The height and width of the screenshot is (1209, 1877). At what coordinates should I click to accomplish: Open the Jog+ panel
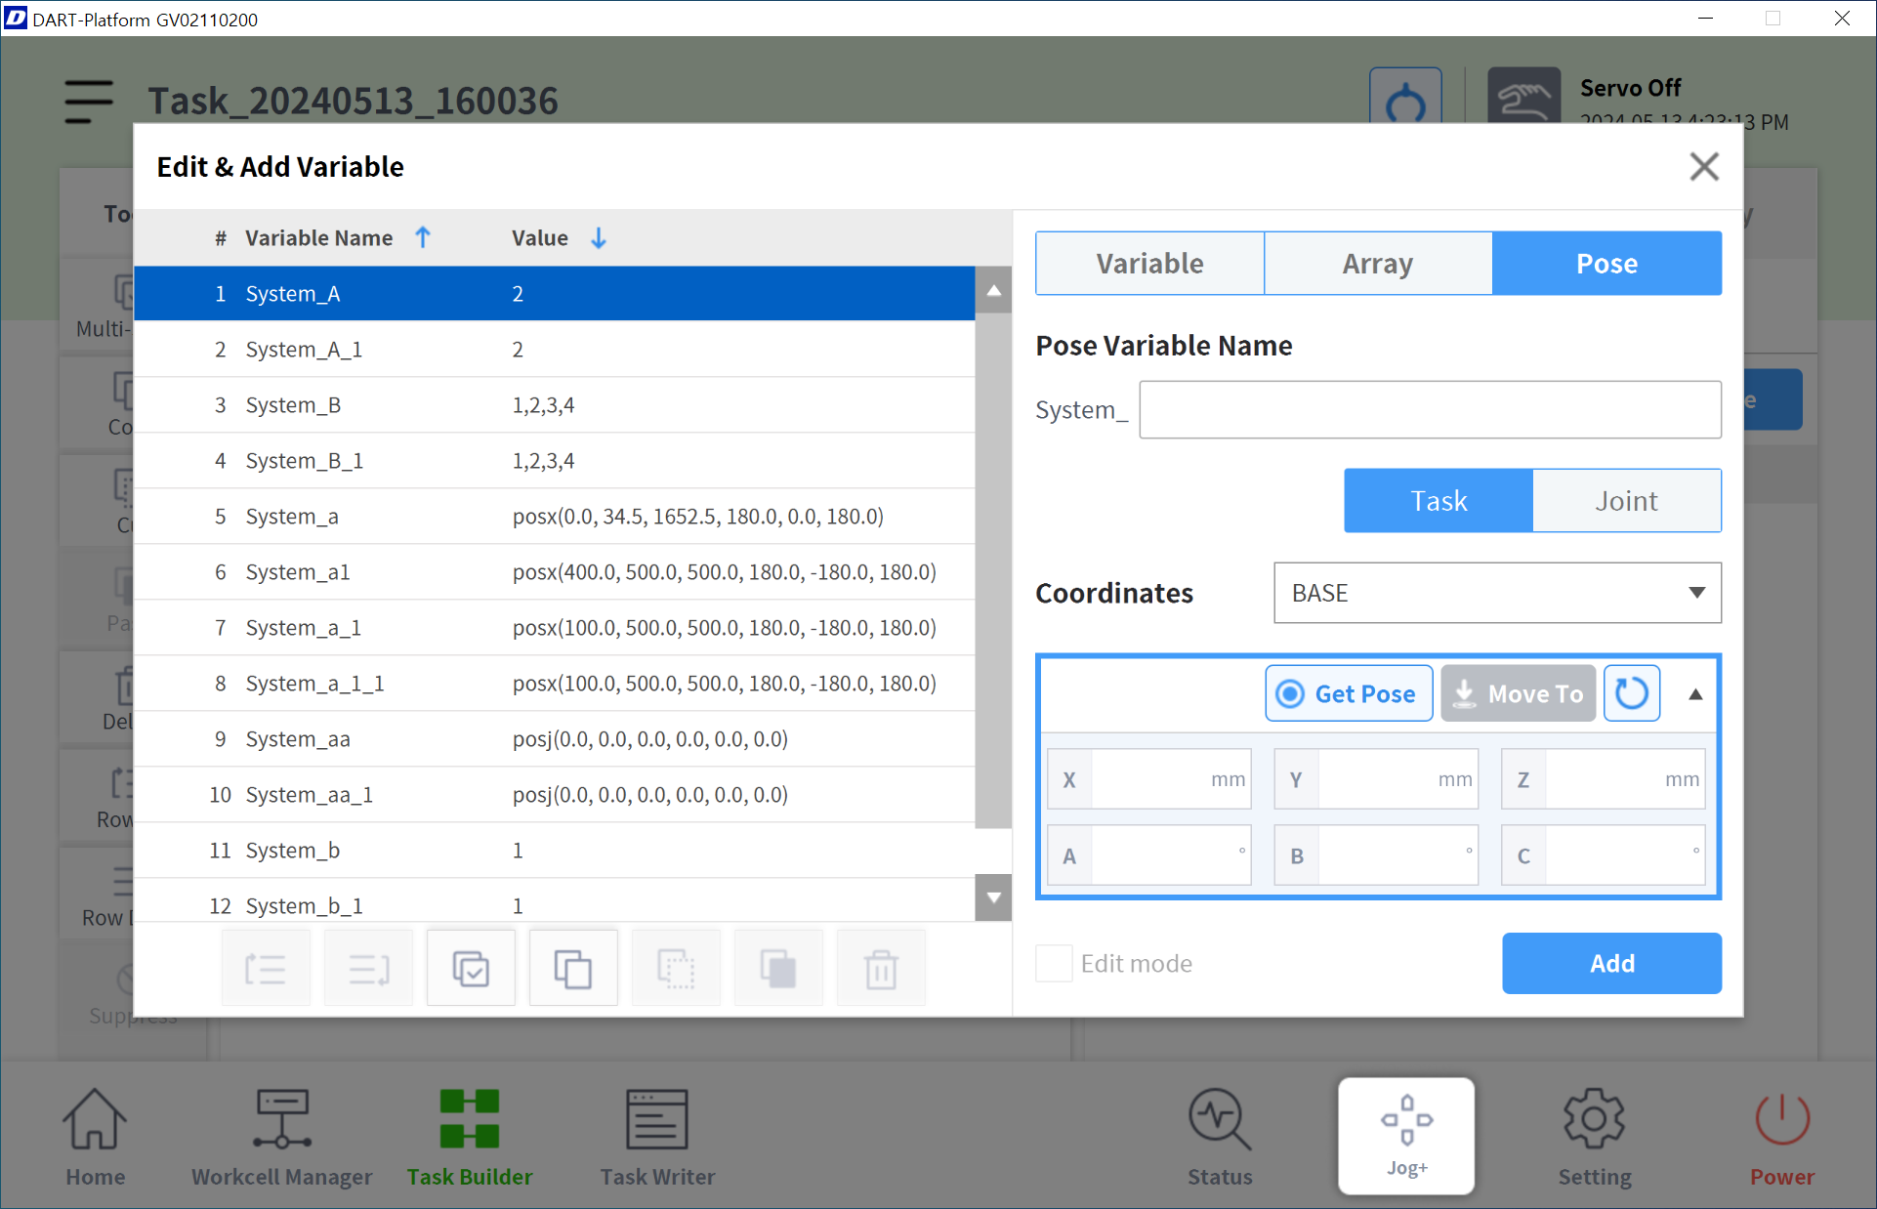click(x=1405, y=1135)
